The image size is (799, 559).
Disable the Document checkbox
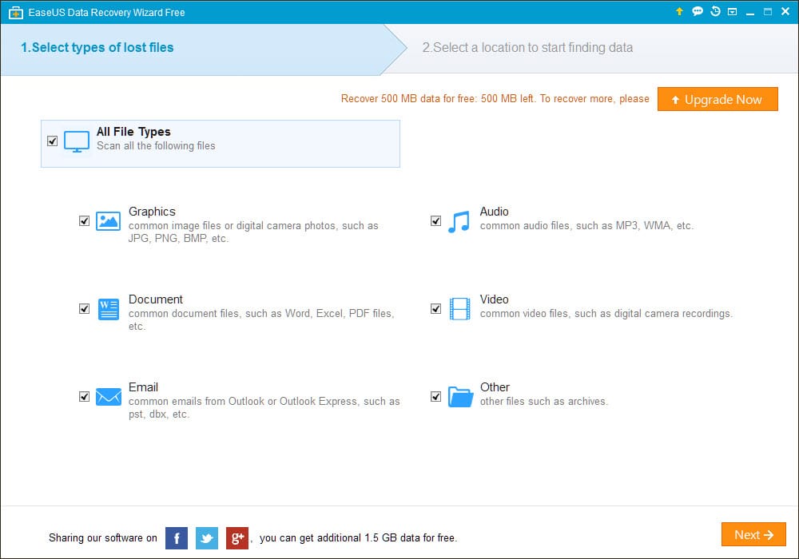(x=84, y=308)
